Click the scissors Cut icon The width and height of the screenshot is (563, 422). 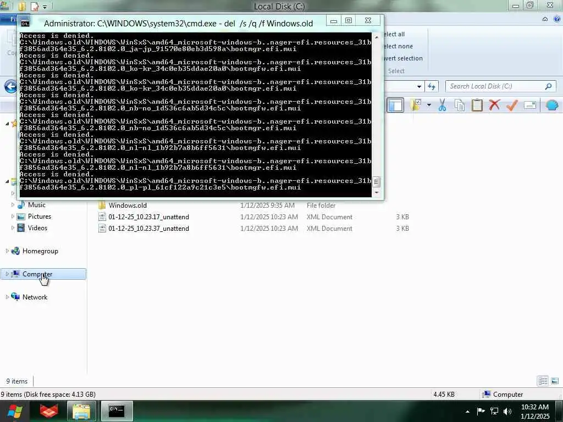443,105
